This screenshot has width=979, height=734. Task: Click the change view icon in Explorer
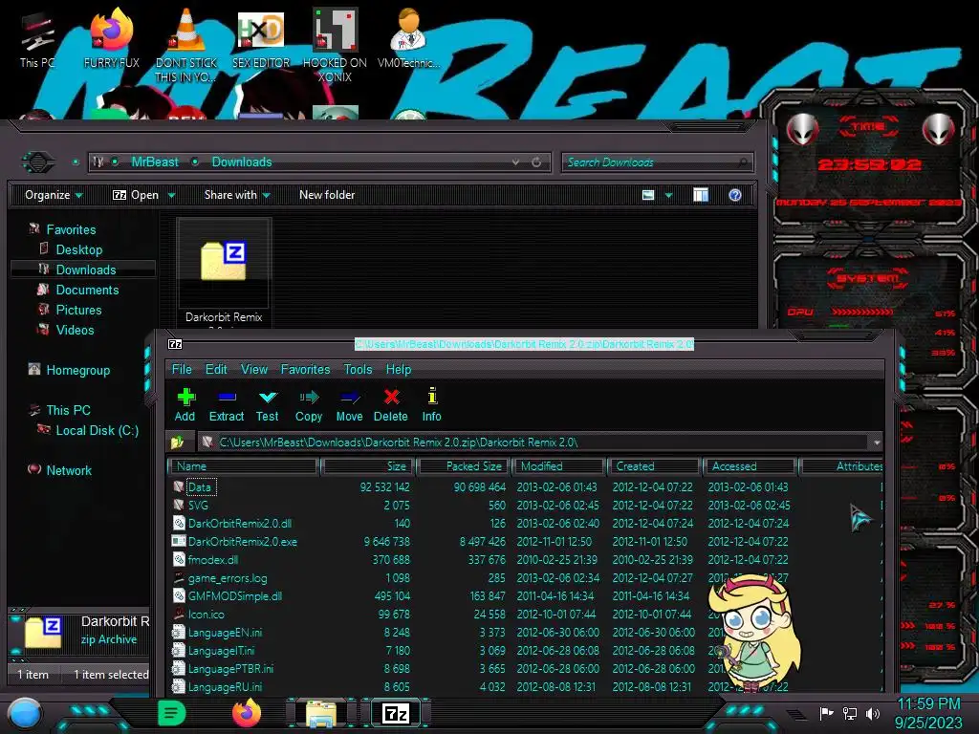[648, 195]
